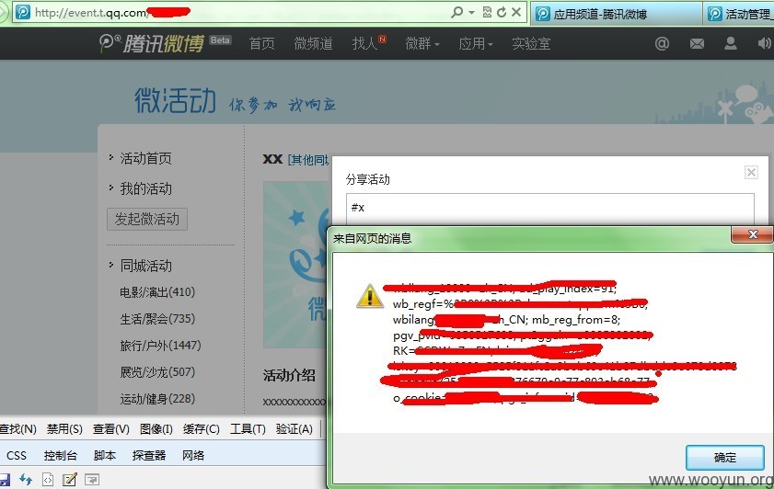Image resolution: width=774 pixels, height=489 pixels.
Task: Open the 禁用(S) developer tools menu
Action: tap(64, 429)
